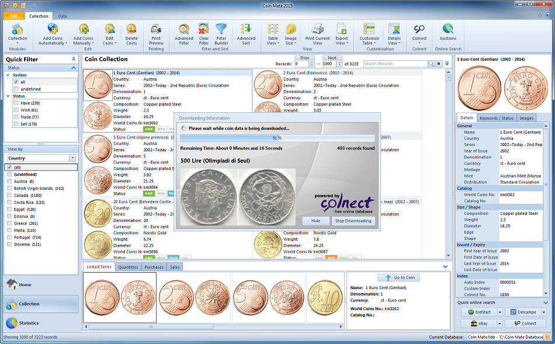
Task: Open the Edit Coins tool
Action: (110, 34)
